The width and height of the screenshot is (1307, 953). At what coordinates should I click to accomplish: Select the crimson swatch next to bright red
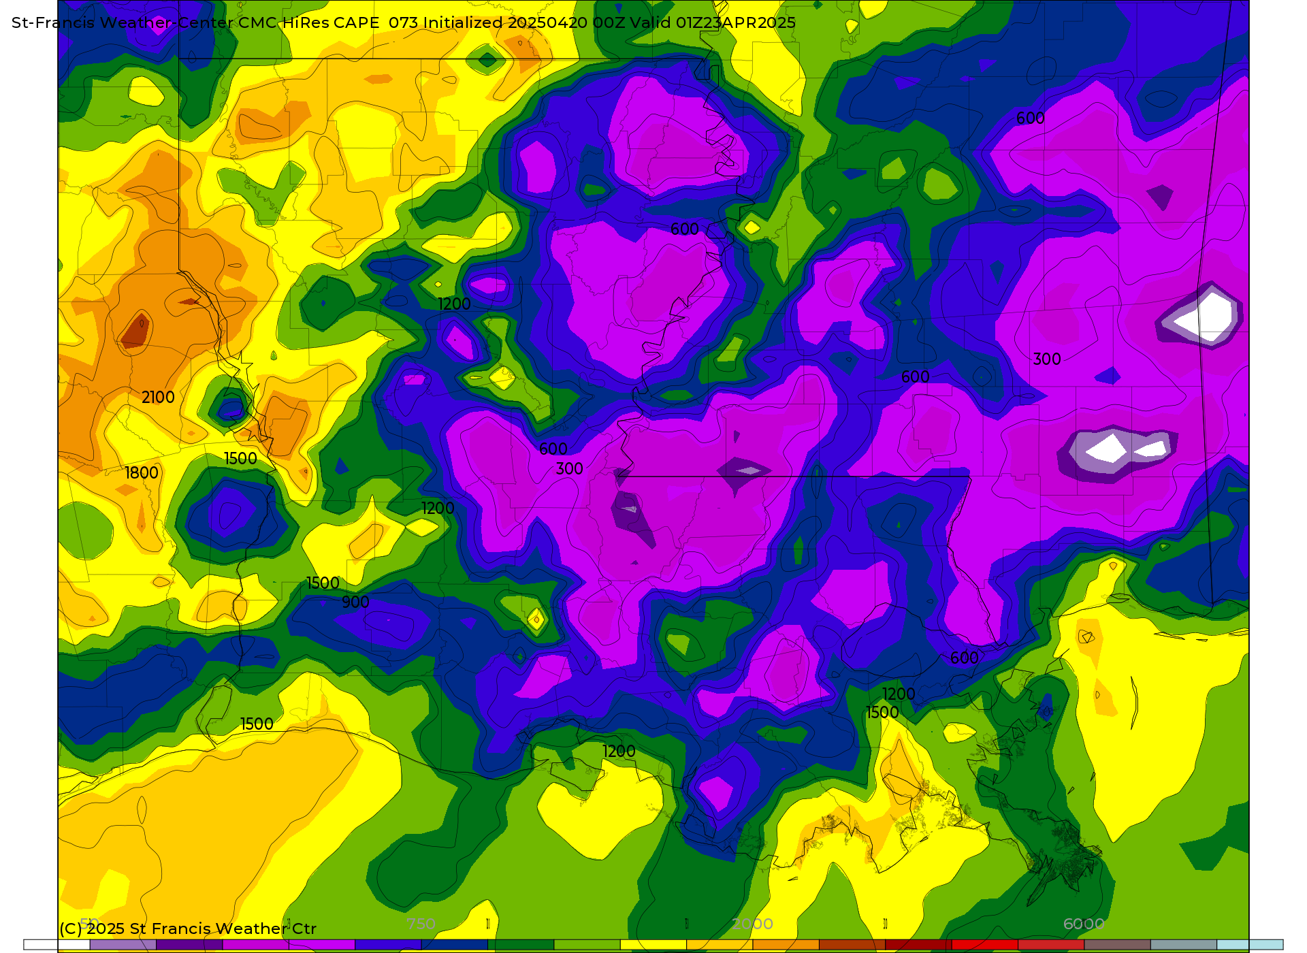pyautogui.click(x=1051, y=945)
